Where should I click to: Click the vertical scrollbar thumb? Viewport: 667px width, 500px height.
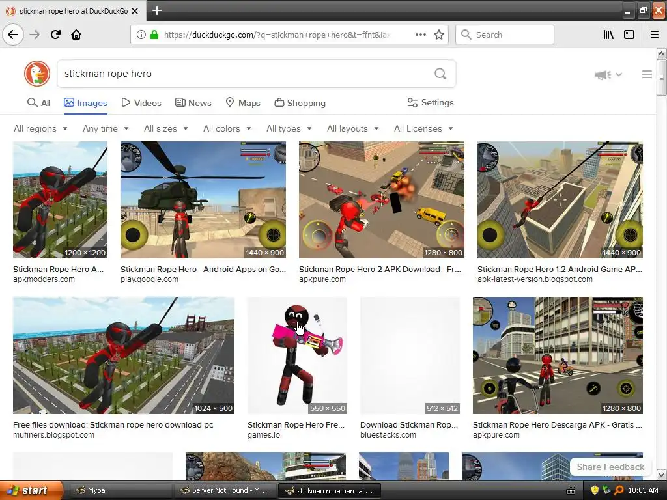click(662, 77)
